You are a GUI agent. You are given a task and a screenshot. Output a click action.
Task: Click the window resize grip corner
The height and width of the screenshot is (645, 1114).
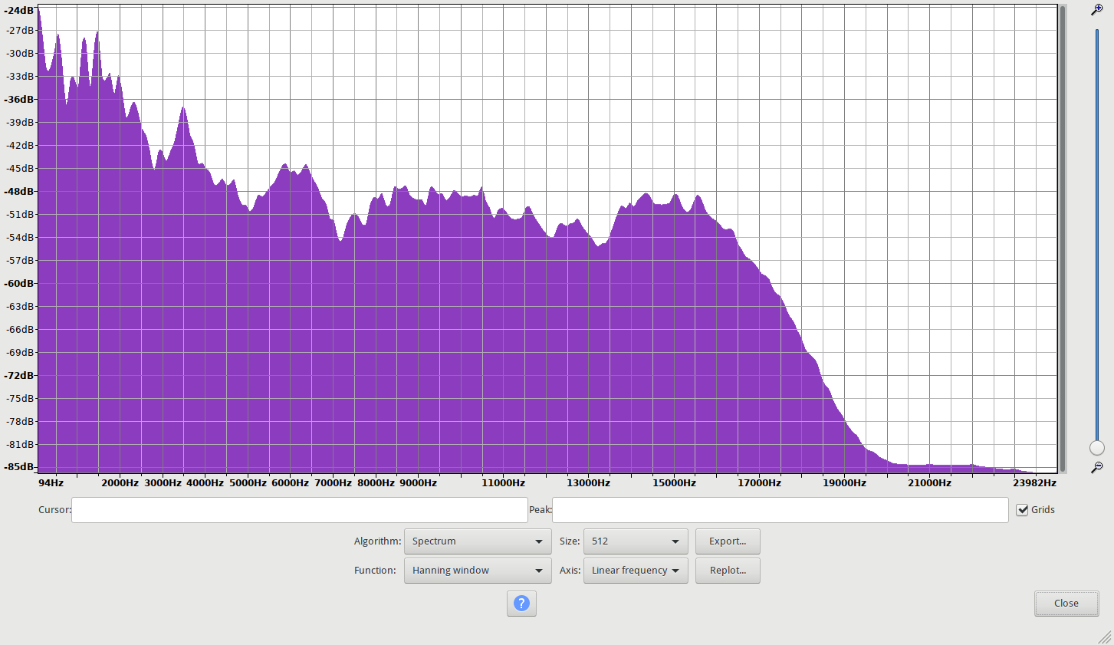coord(1105,637)
